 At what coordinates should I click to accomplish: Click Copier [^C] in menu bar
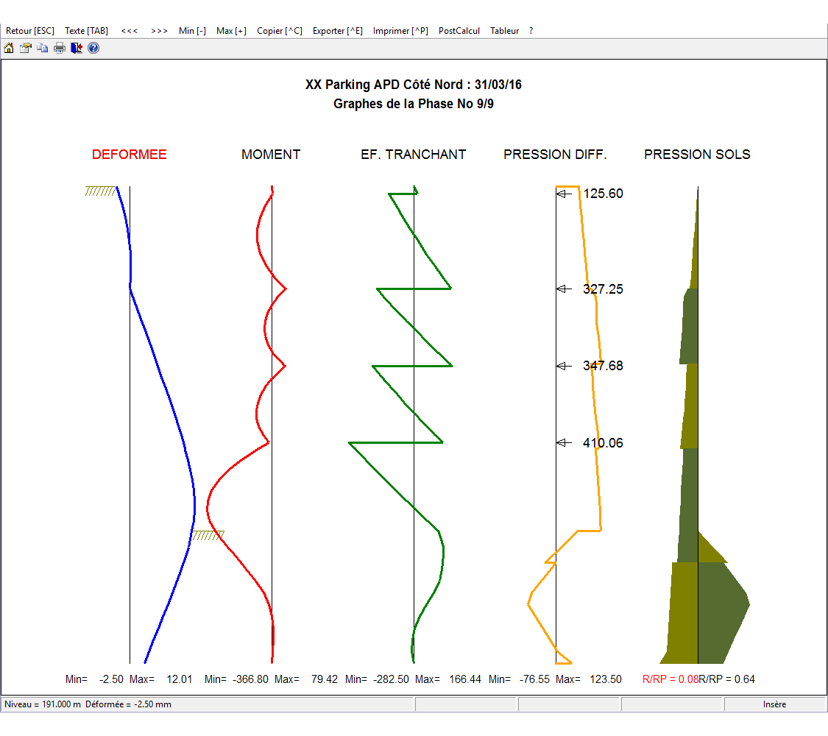click(x=280, y=31)
